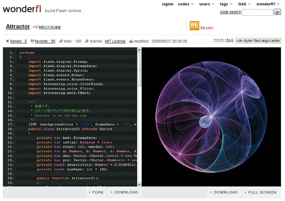Expand the codes menu arrow

click(x=193, y=4)
